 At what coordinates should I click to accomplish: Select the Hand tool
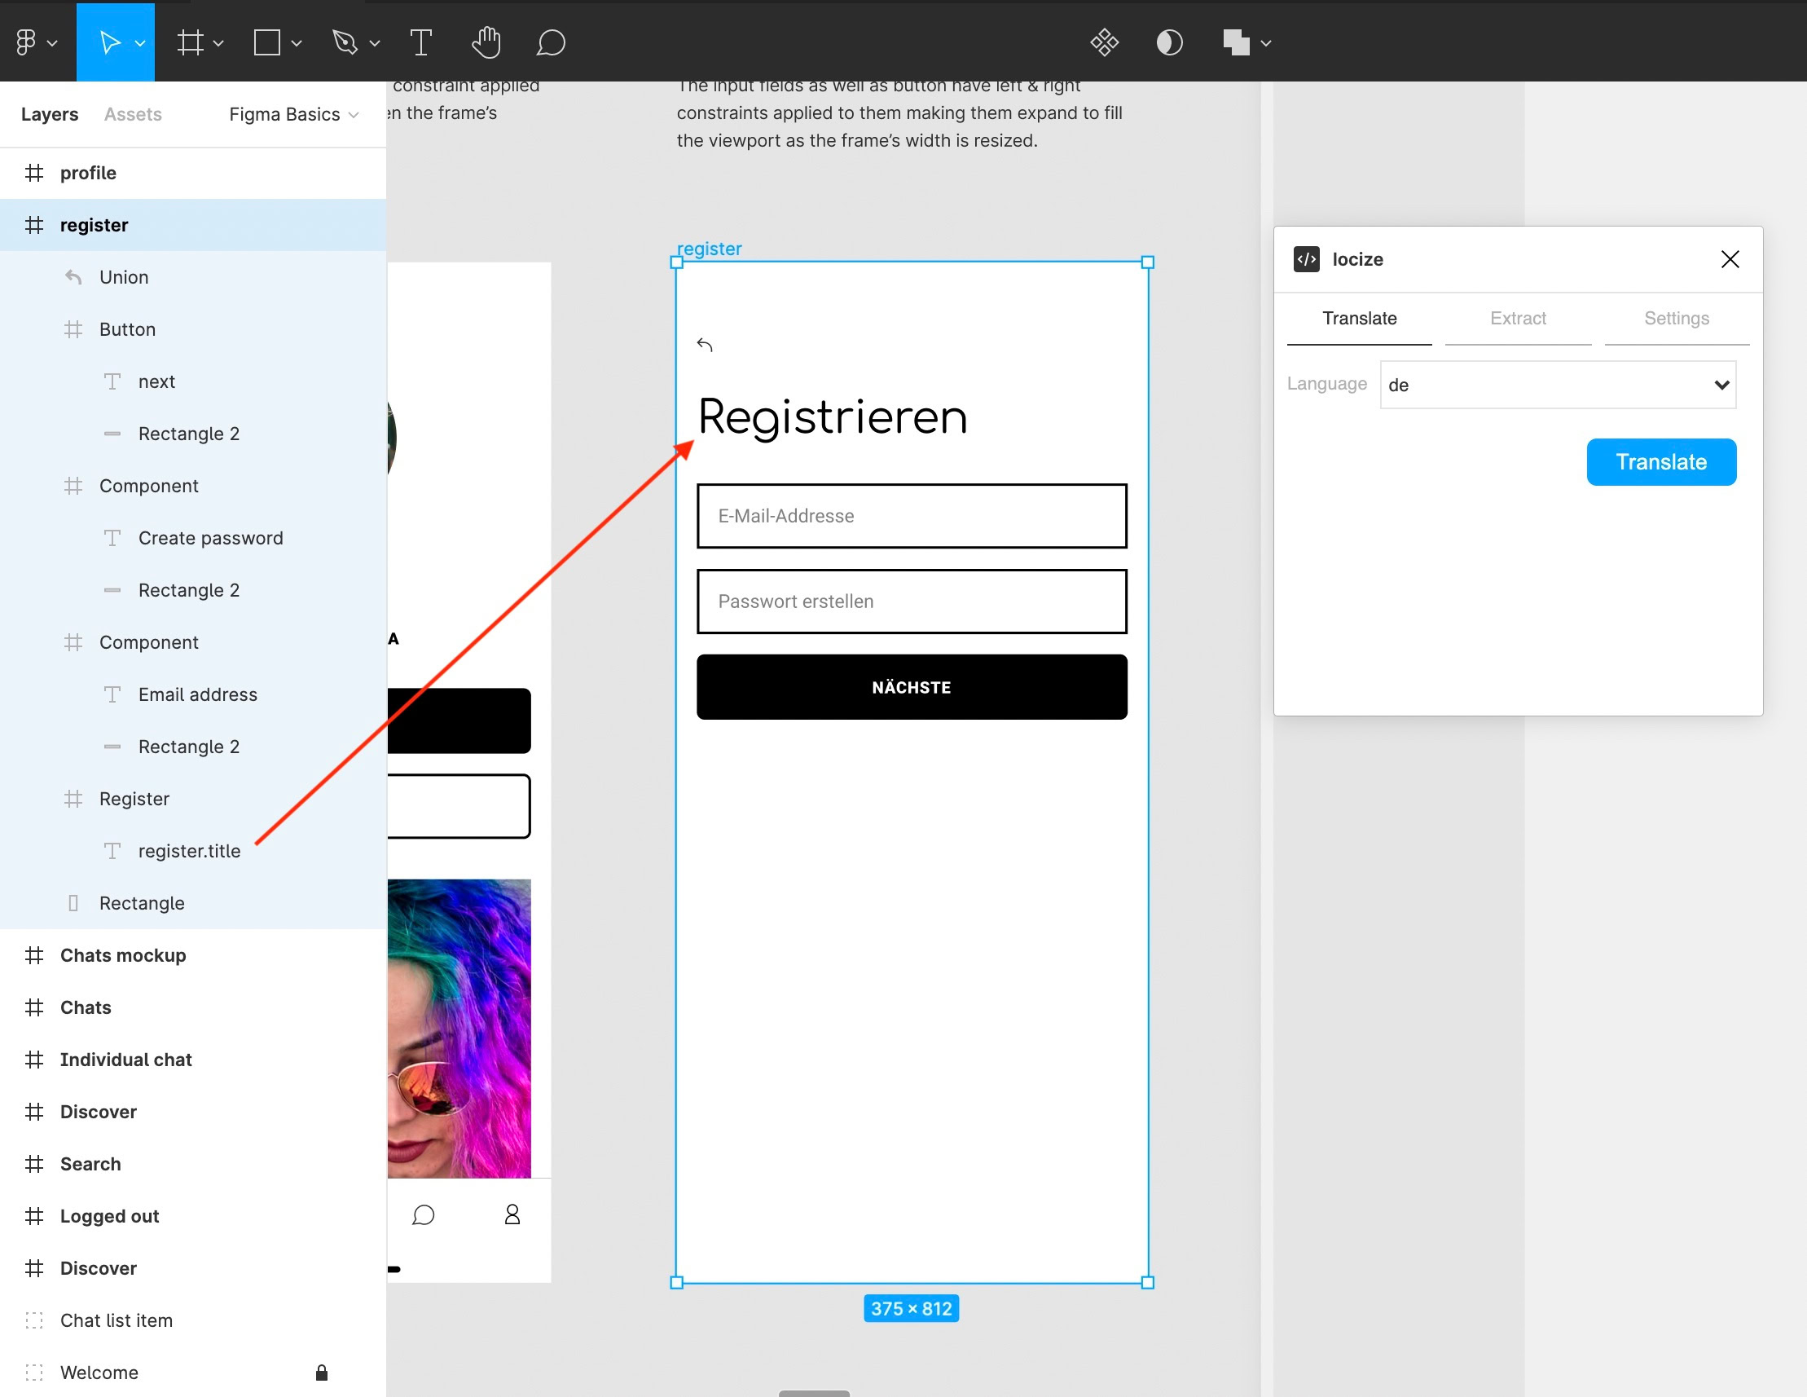[486, 42]
